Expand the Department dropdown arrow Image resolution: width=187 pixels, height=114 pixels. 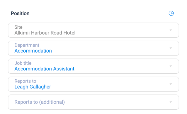pyautogui.click(x=171, y=48)
